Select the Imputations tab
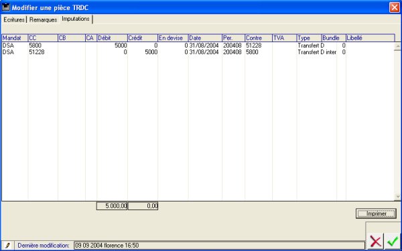 [76, 19]
